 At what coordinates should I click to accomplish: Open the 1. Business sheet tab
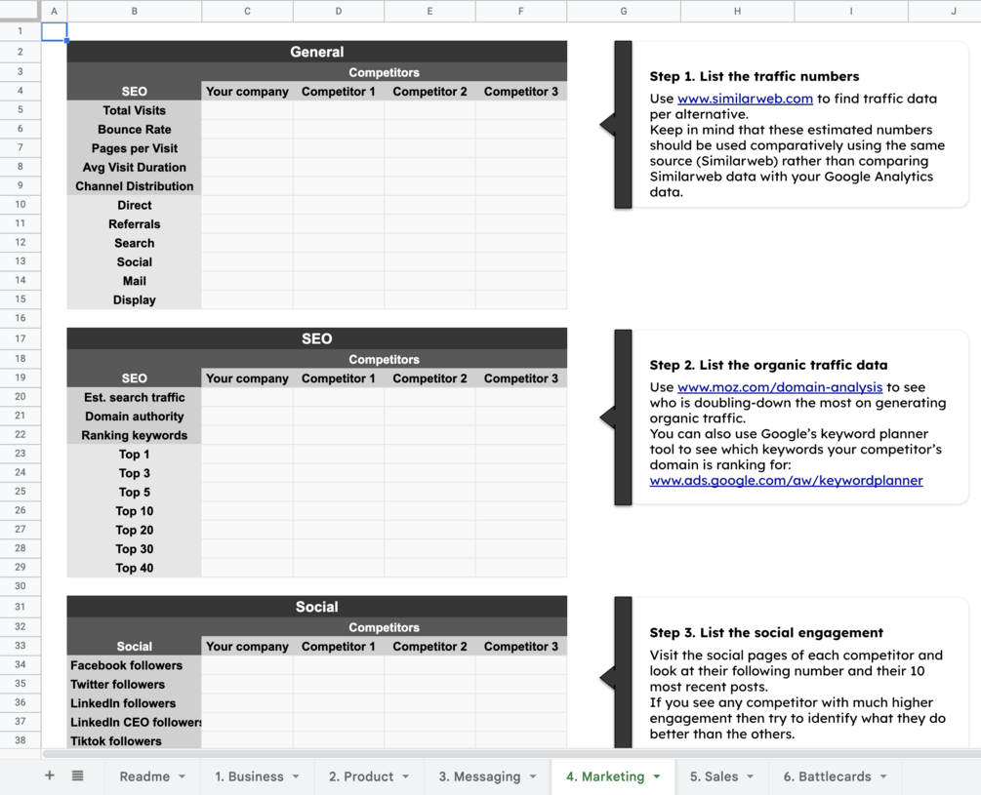pyautogui.click(x=249, y=776)
